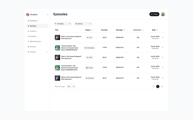Screen dimensions: 193x120
Task: Sort by the Date column header
Action: [x=155, y=30]
